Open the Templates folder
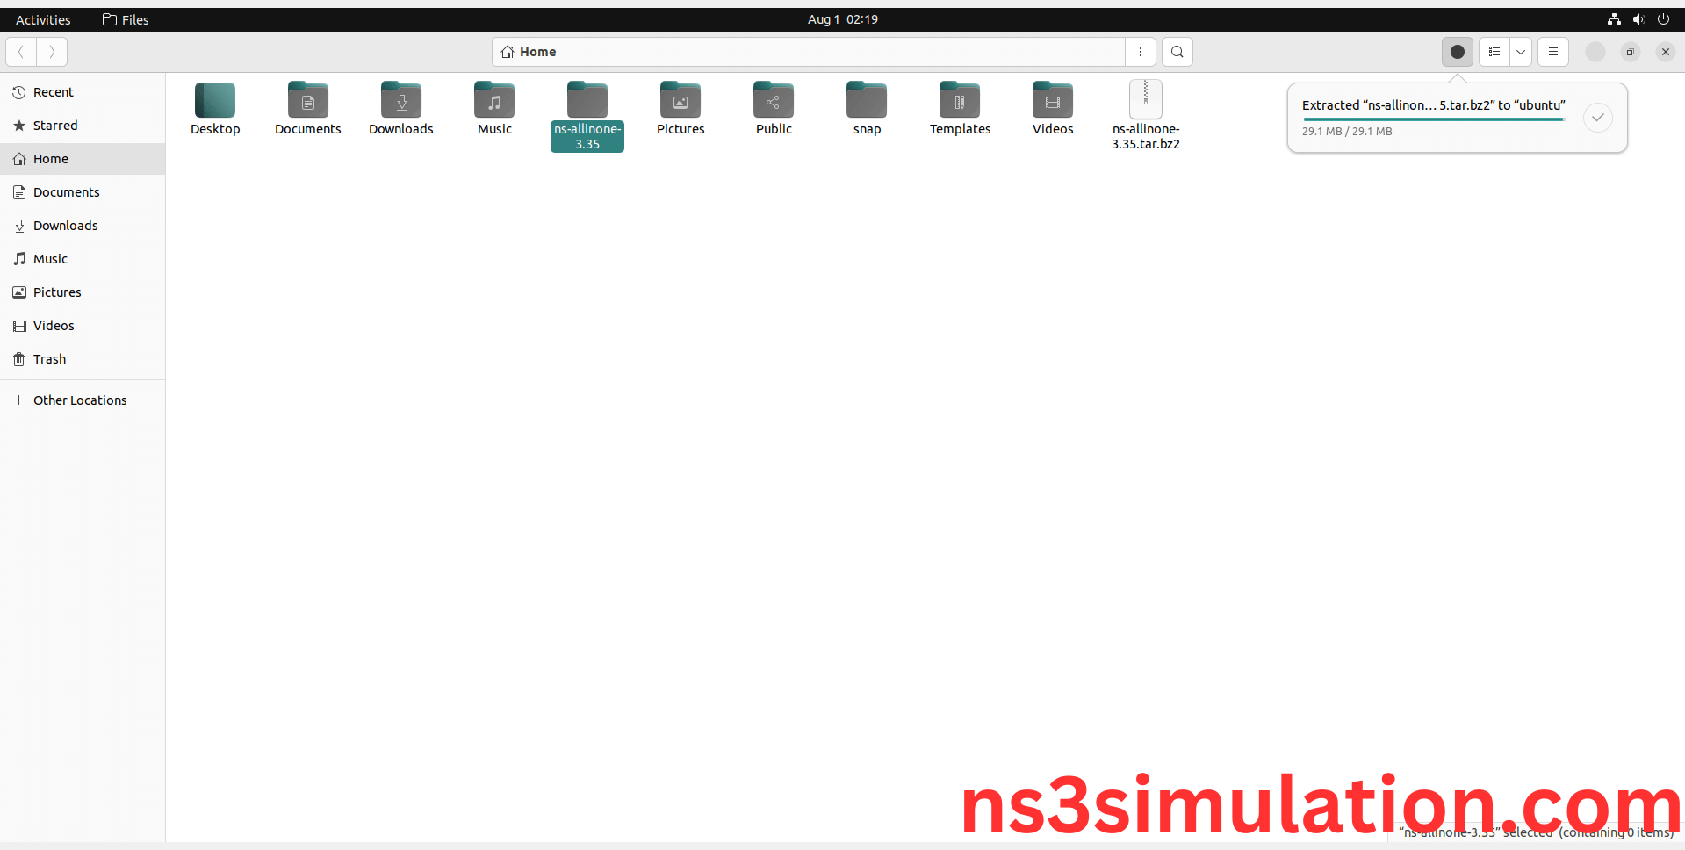This screenshot has height=850, width=1685. (x=959, y=99)
